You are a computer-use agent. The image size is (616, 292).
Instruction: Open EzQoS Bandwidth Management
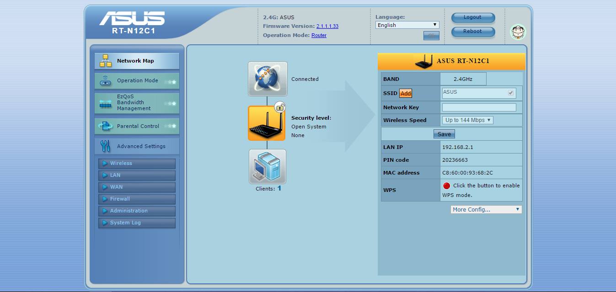click(x=137, y=103)
